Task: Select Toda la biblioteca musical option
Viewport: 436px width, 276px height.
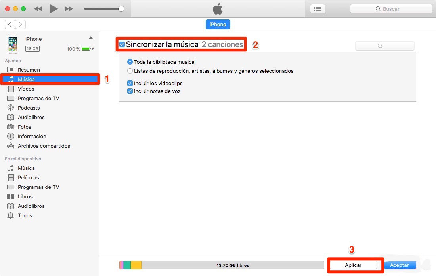Action: [x=130, y=62]
